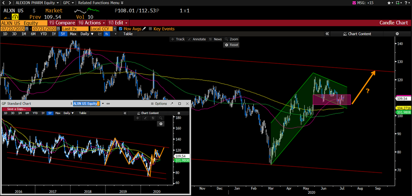Open the star favorites menu
This screenshot has width=412, height=196.
coord(390,3)
